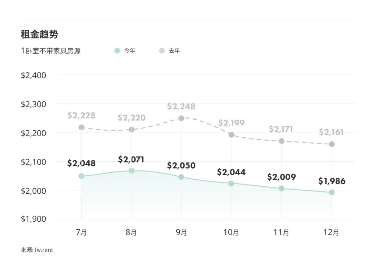
Task: Click the green 7月 data point marker
Action: (81, 176)
